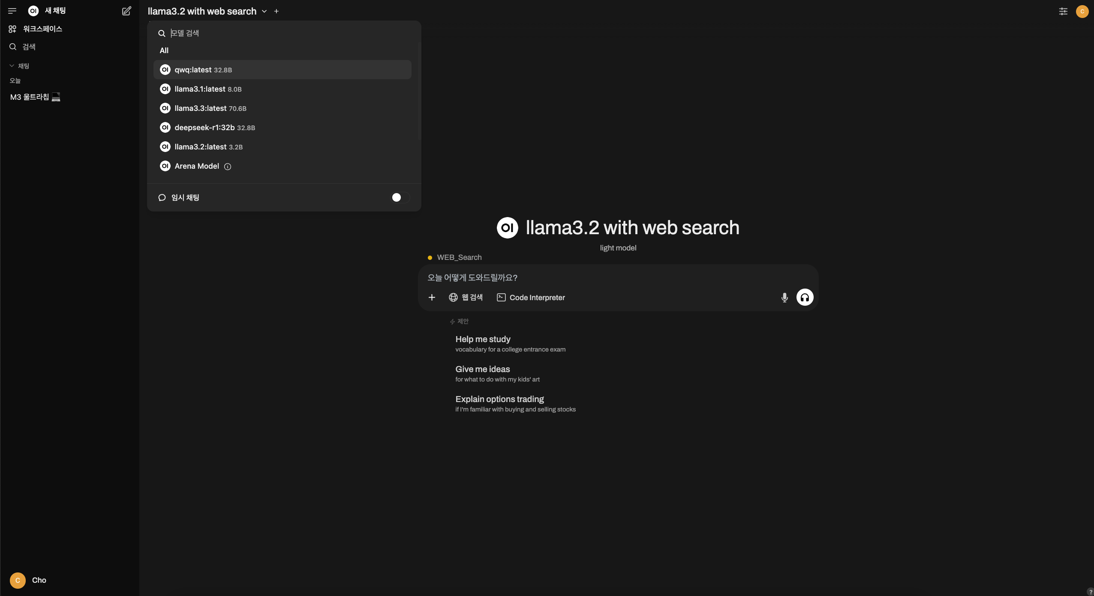
Task: Select deepseek-r1:32b from the model list
Action: (204, 128)
